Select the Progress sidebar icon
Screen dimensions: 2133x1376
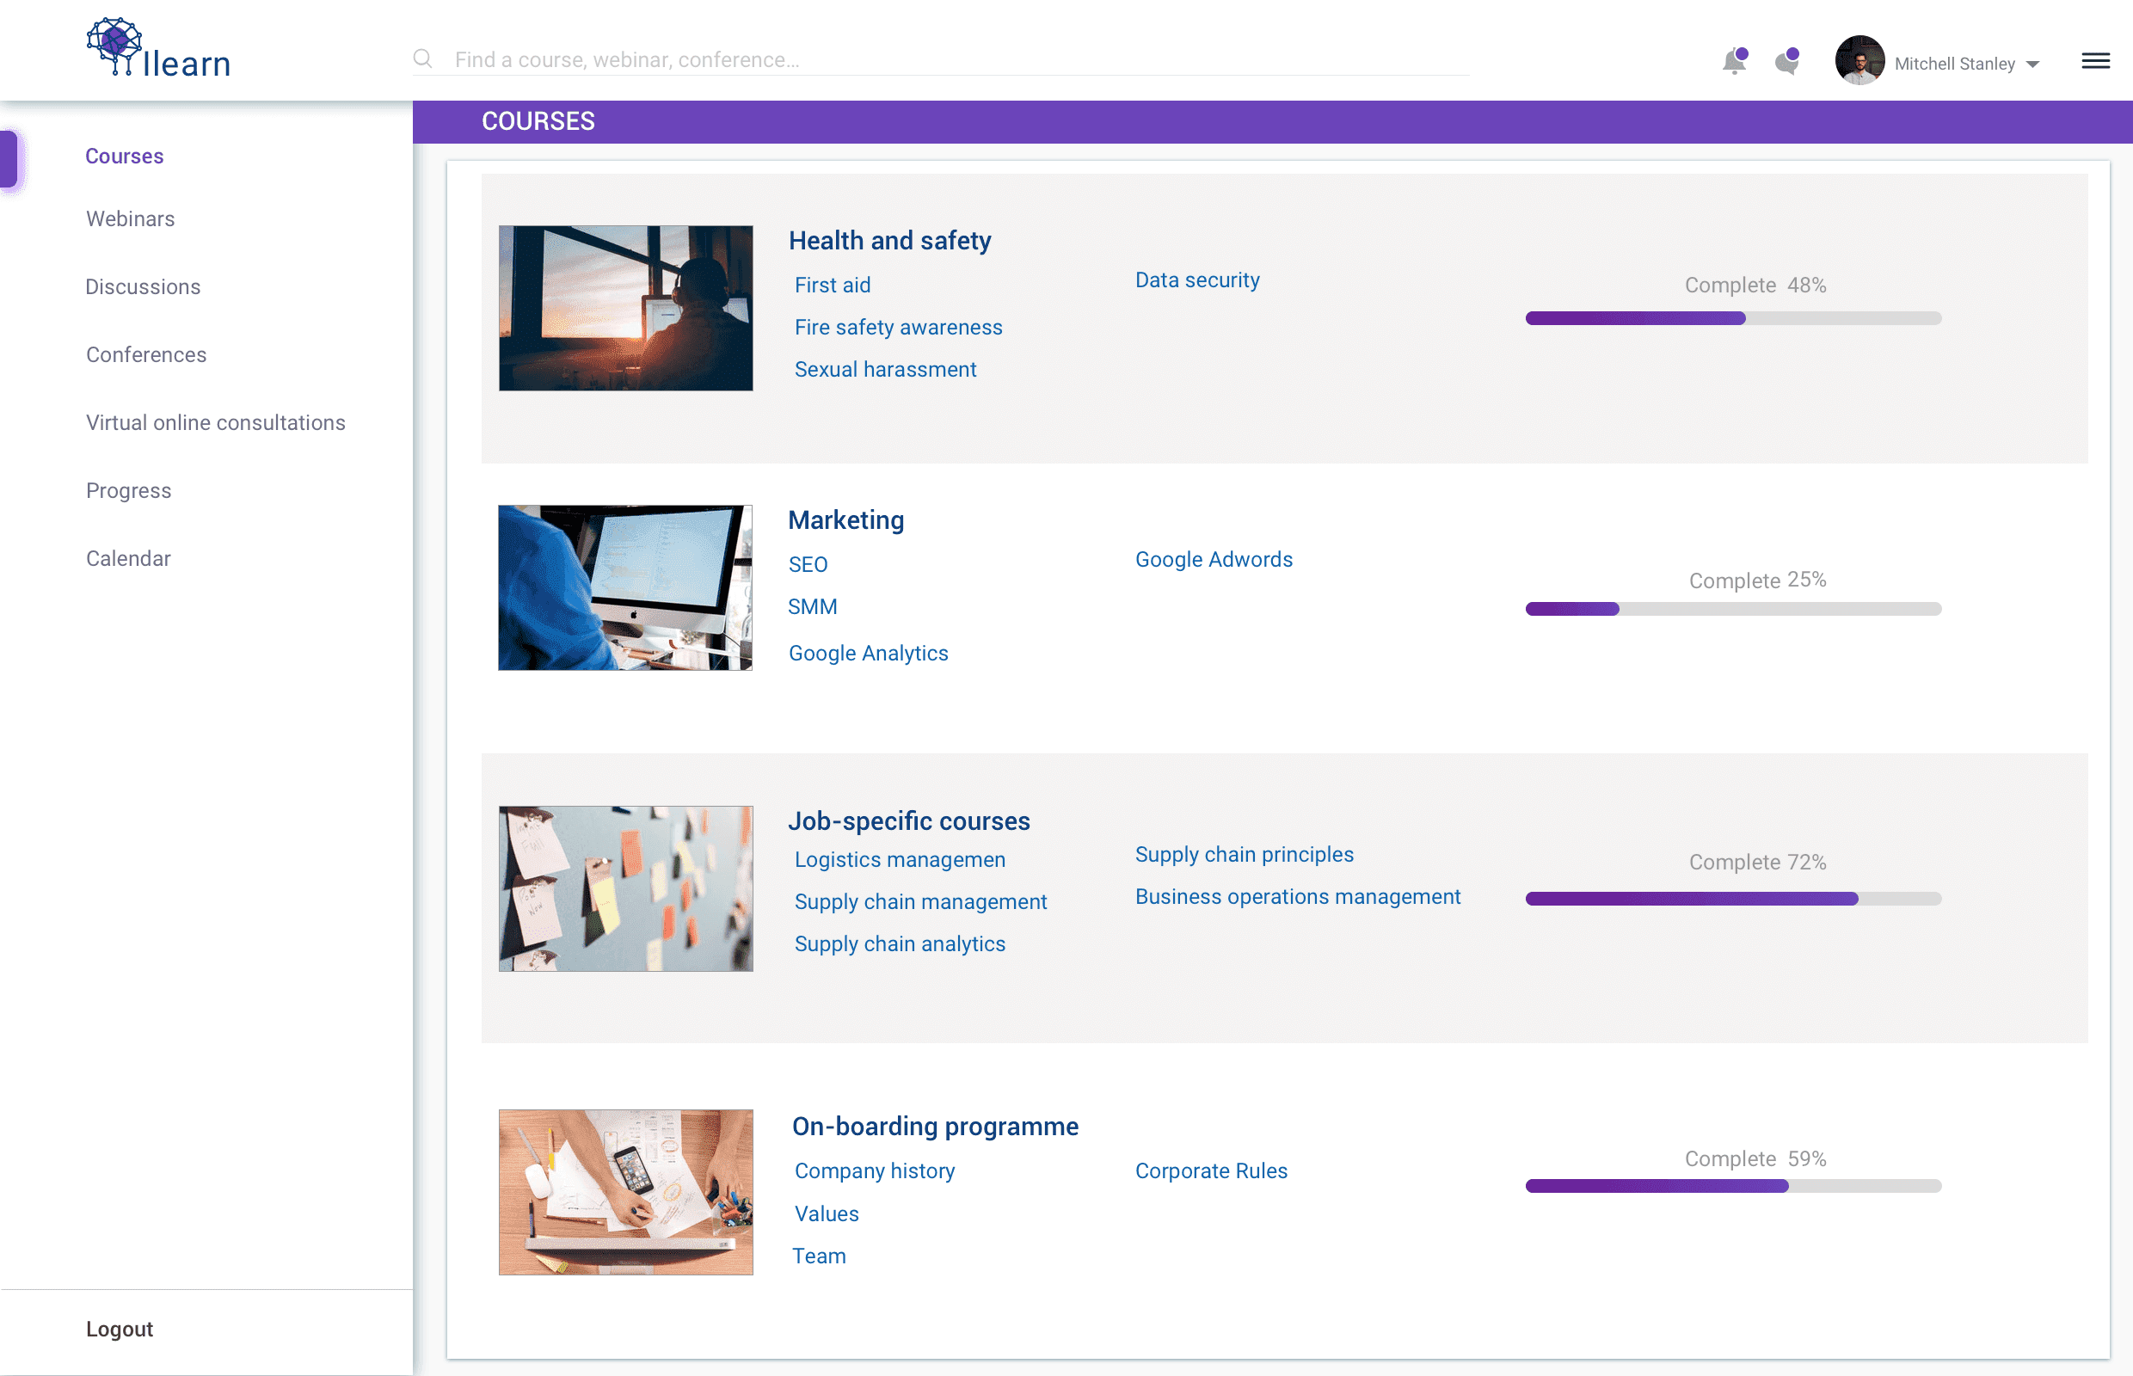click(x=129, y=488)
